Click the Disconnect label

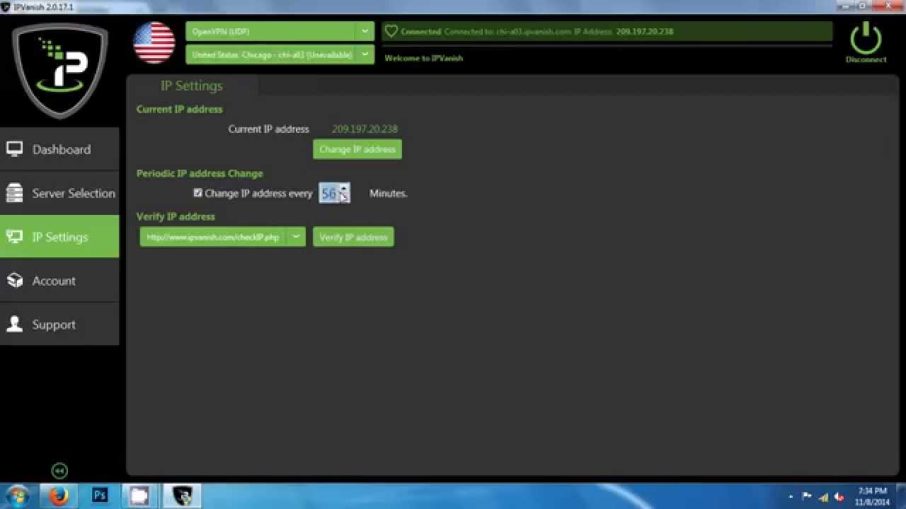(866, 59)
